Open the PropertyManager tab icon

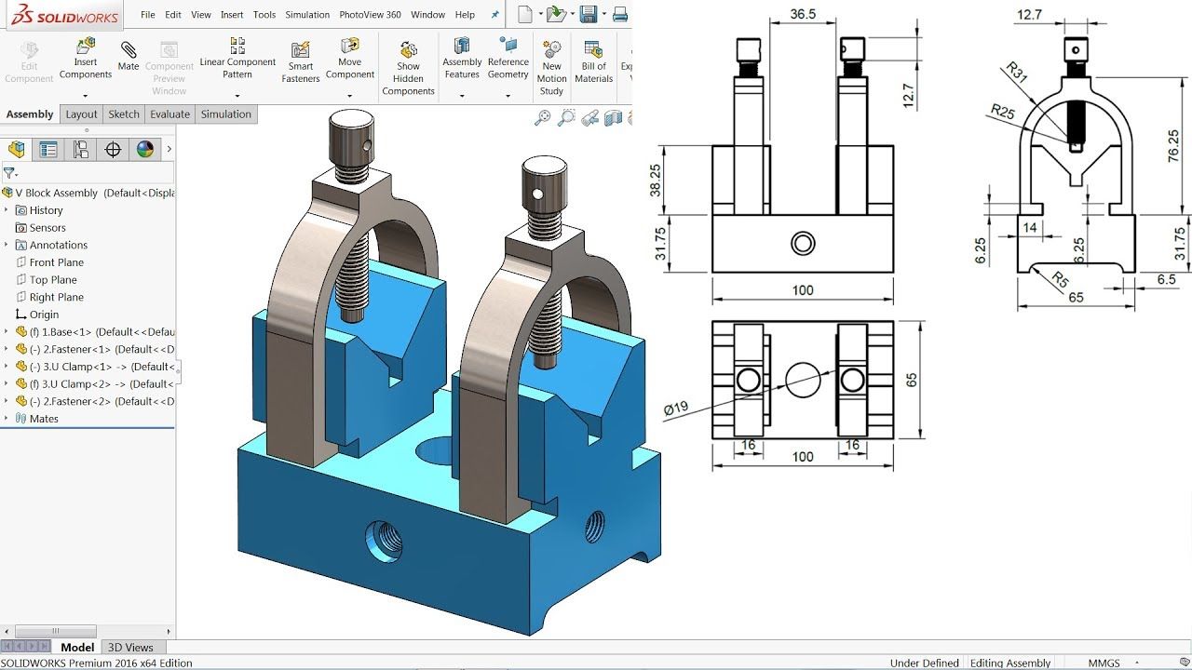pyautogui.click(x=48, y=150)
